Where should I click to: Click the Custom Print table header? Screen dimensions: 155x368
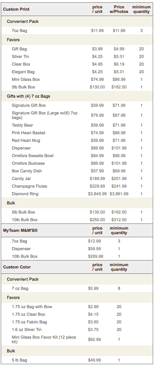point(16,9)
